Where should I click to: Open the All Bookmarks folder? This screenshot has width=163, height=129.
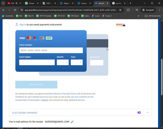click(153, 16)
